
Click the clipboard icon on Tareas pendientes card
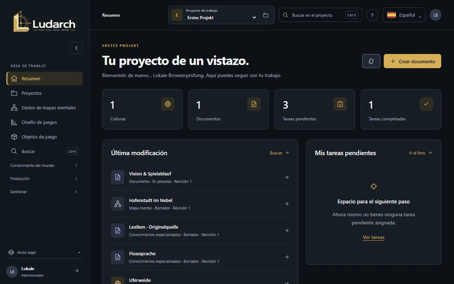(x=340, y=104)
